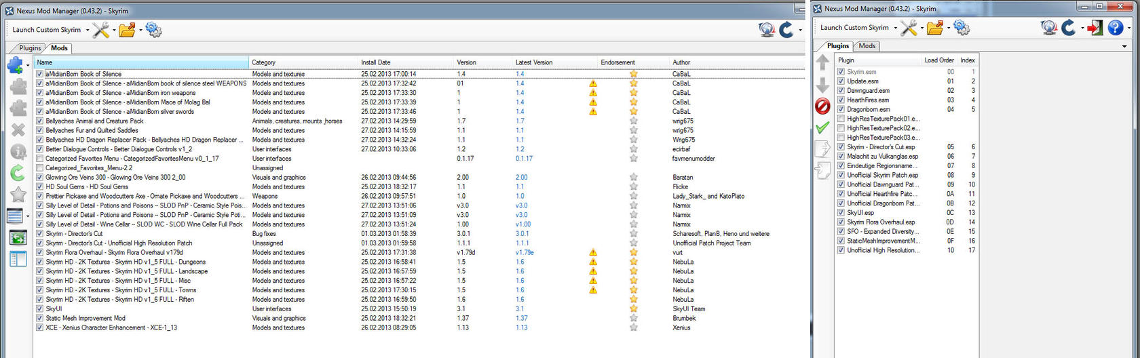The width and height of the screenshot is (1140, 358).
Task: Click the blue puzzle-piece Add Mod icon
Action: [x=15, y=65]
